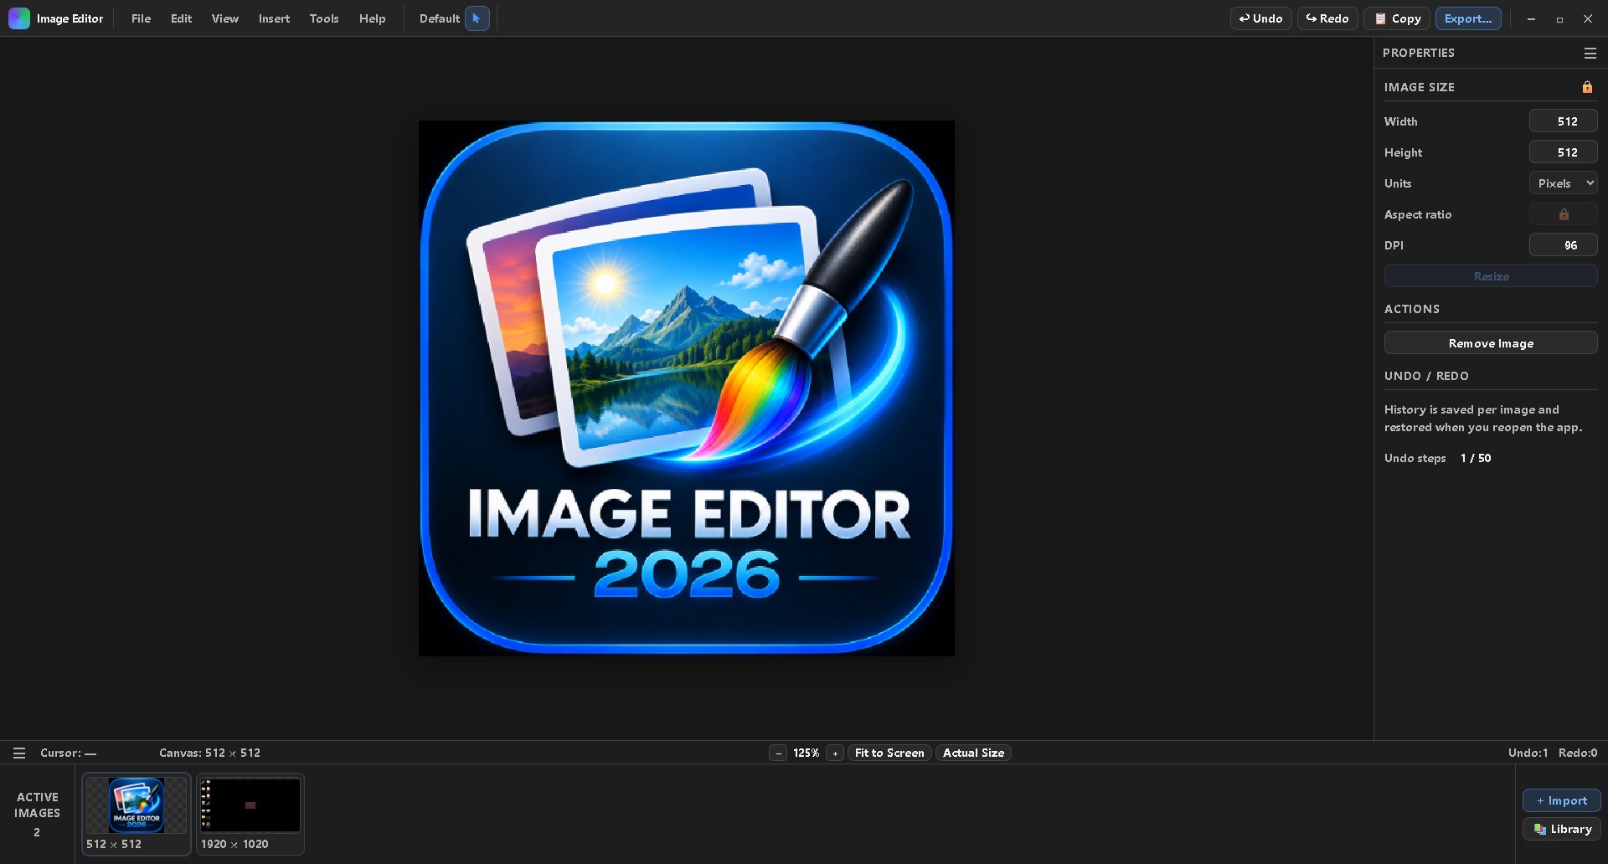This screenshot has width=1608, height=864.
Task: Click the Undo:1 status bar entry
Action: click(x=1528, y=753)
